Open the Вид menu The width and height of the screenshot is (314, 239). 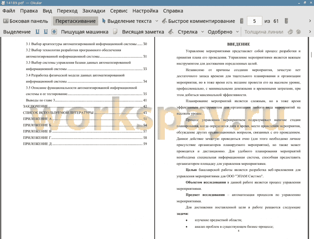(x=47, y=11)
